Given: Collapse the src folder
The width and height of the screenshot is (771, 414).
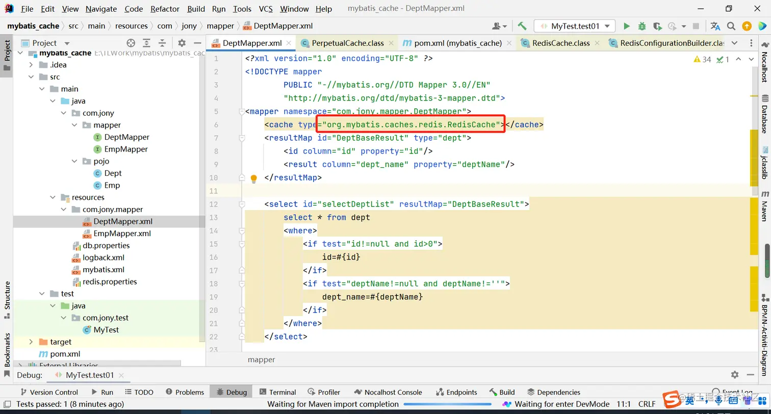Looking at the screenshot, I should (x=31, y=77).
